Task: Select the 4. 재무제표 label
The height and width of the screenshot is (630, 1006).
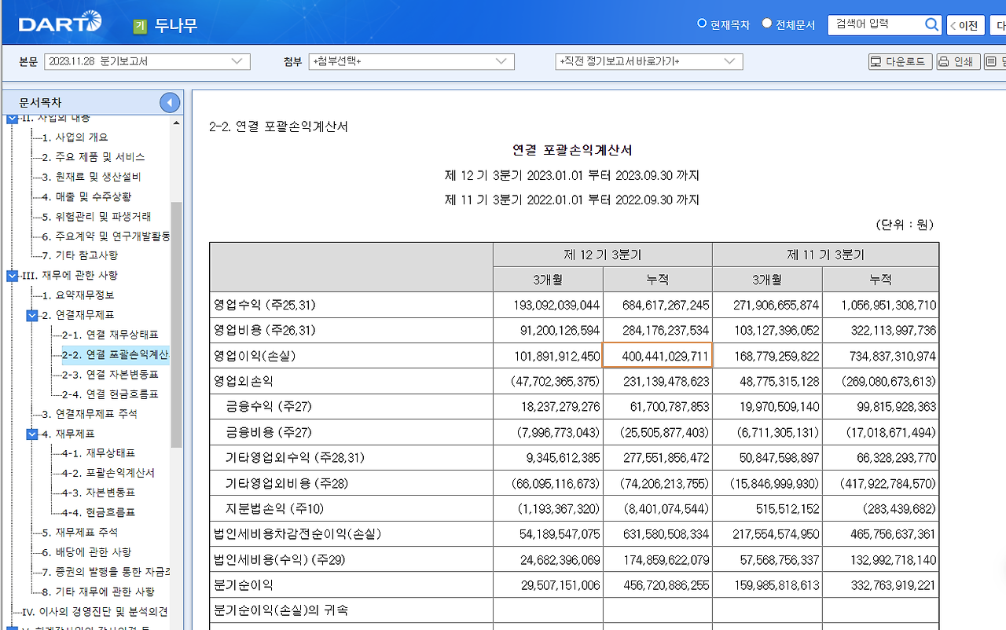Action: [68, 434]
